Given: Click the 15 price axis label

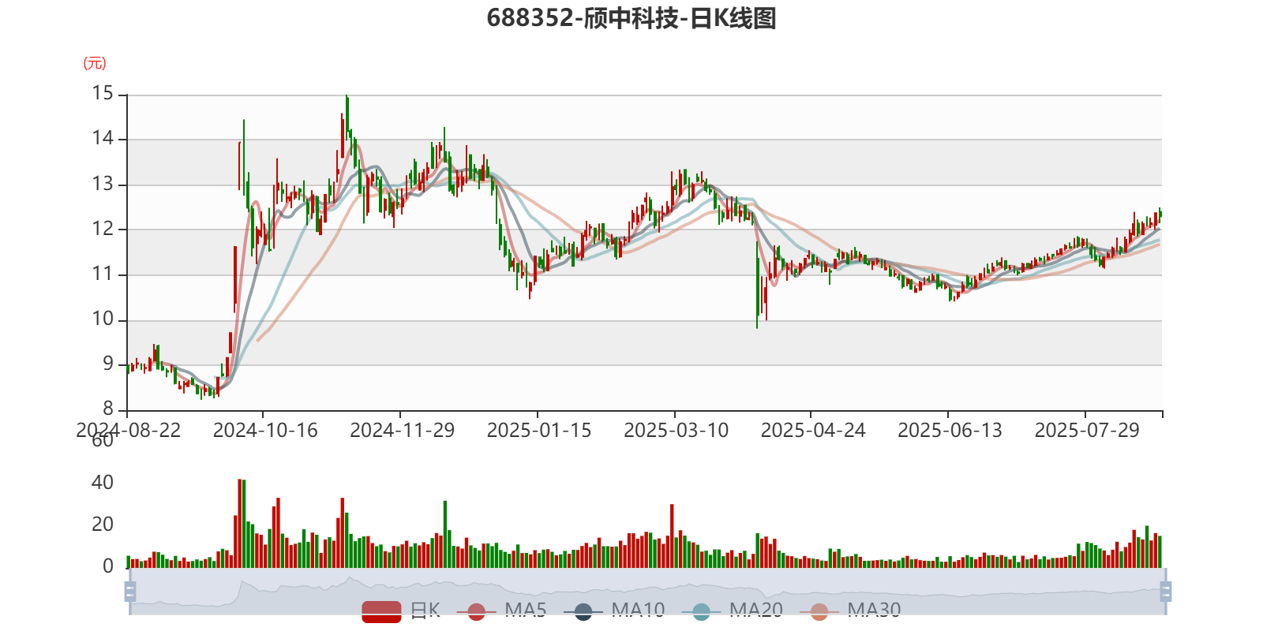Looking at the screenshot, I should [103, 94].
